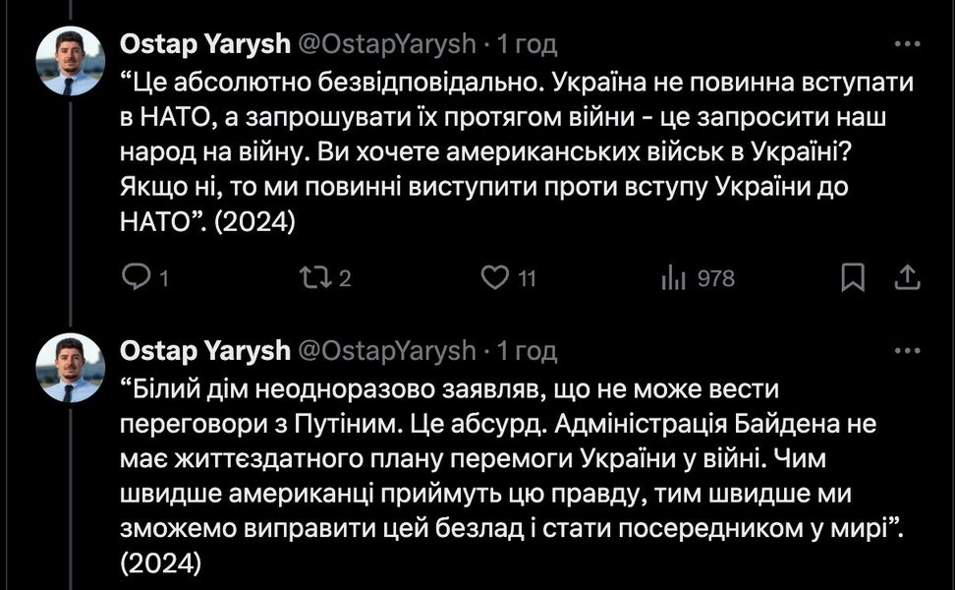Open Ostap Yarysh name link in second tweet
This screenshot has height=590, width=955.
204,350
